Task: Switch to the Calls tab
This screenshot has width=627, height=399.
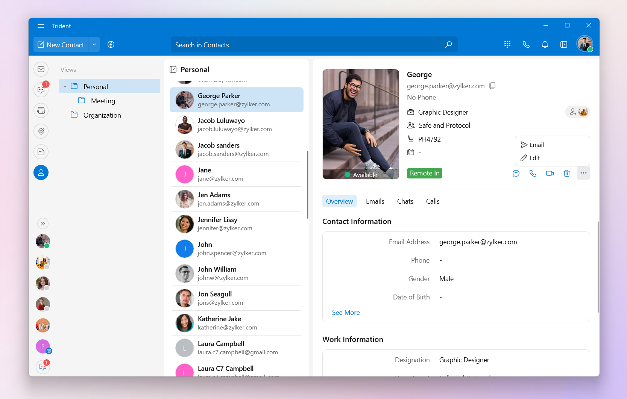Action: (433, 201)
